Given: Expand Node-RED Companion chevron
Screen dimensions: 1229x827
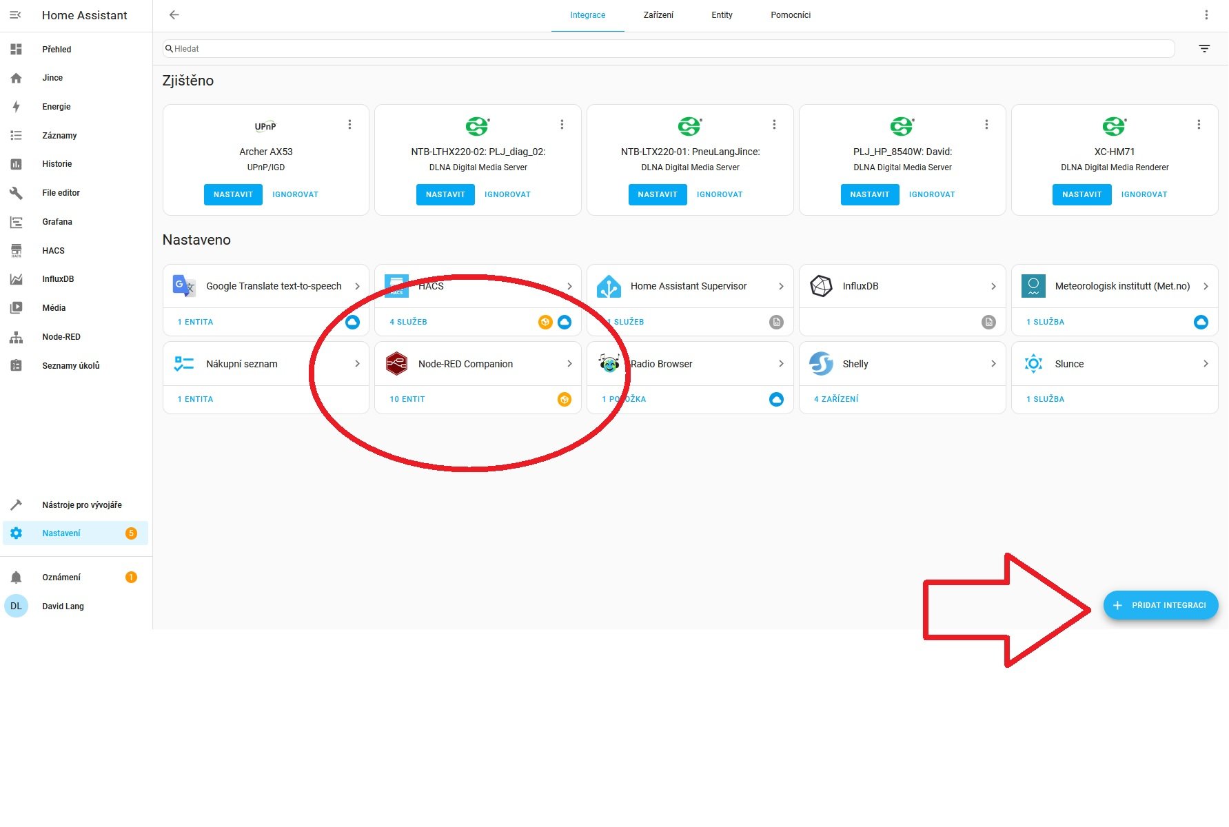Looking at the screenshot, I should click(569, 364).
